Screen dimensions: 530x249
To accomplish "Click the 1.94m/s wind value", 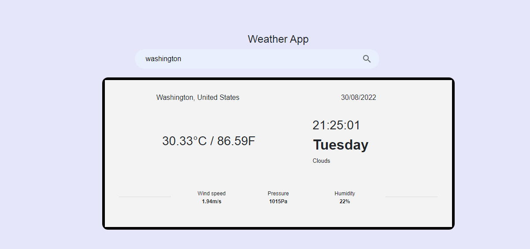I will 211,201.
